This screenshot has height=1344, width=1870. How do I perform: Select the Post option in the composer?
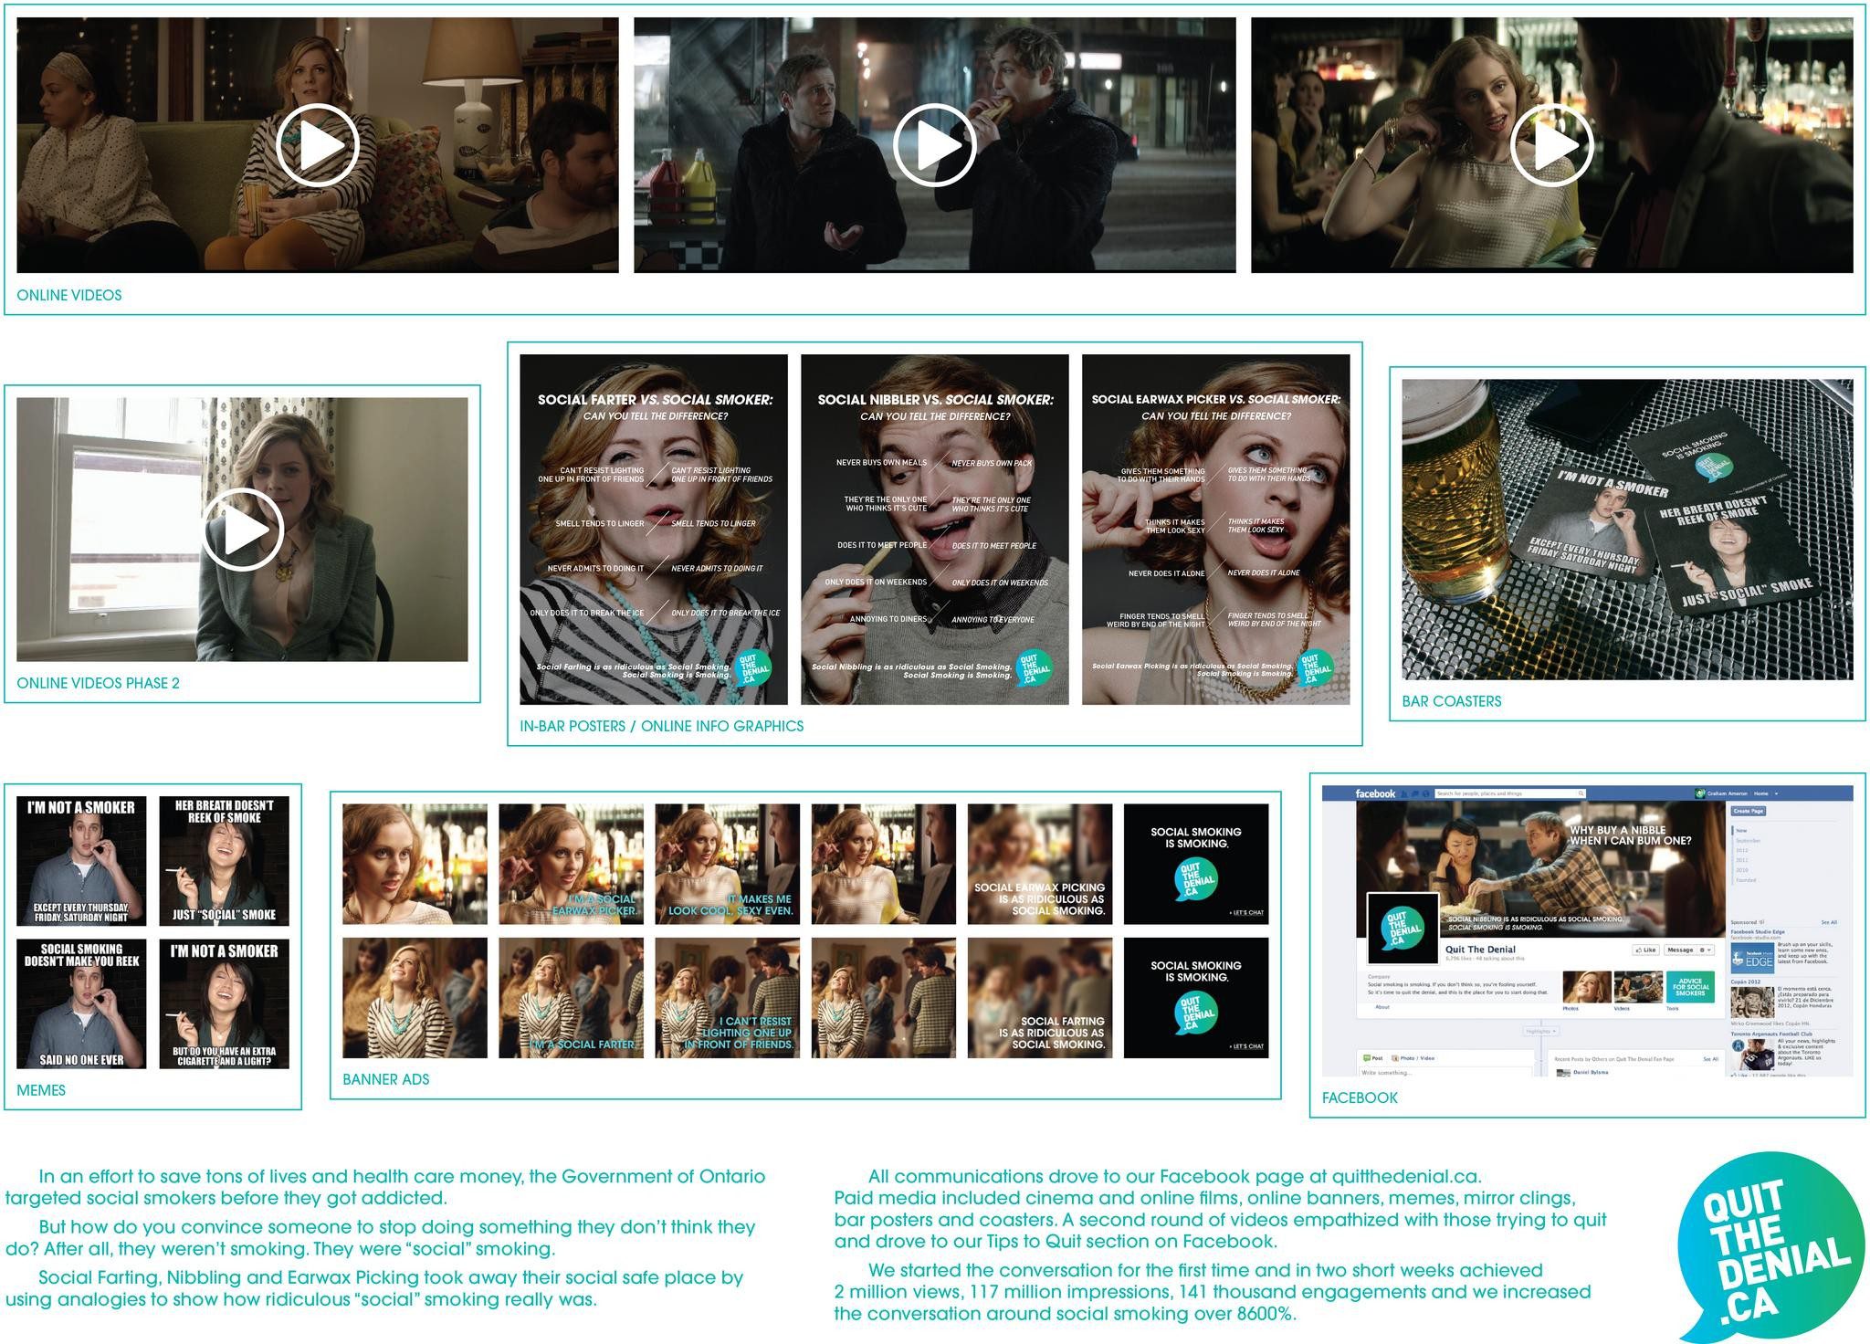[x=1373, y=1058]
